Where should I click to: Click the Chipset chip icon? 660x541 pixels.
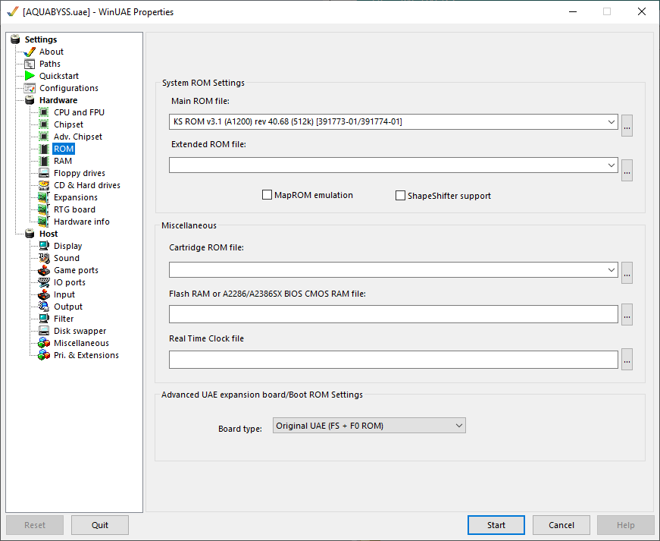click(44, 124)
